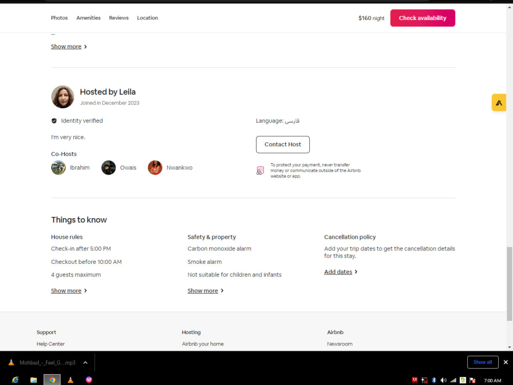Click Show all downloads button
513x385 pixels.
(x=483, y=362)
